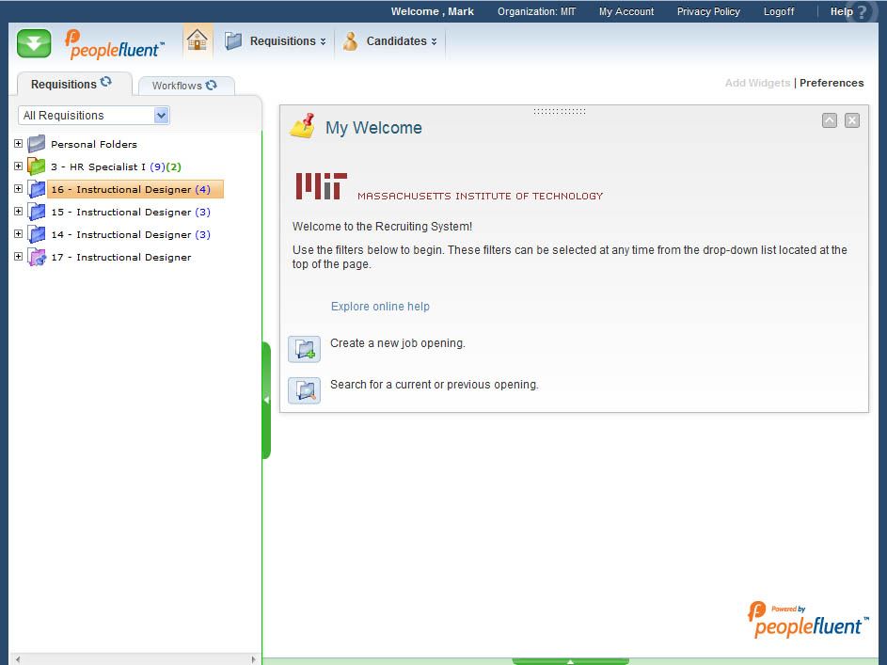Click the 17 - Instructional Designer folder icon
Viewport: 887px width, 665px height.
(x=37, y=257)
